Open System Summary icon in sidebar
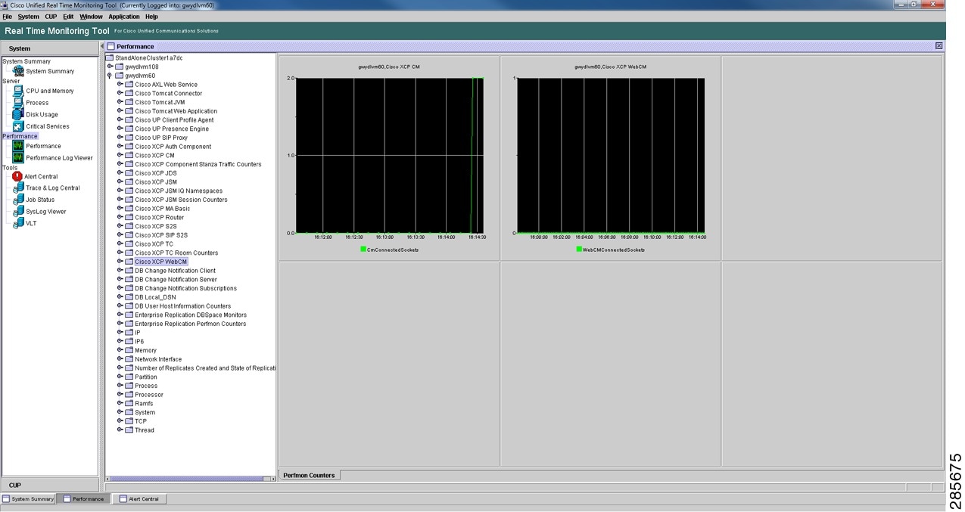Image resolution: width=965 pixels, height=512 pixels. point(18,71)
